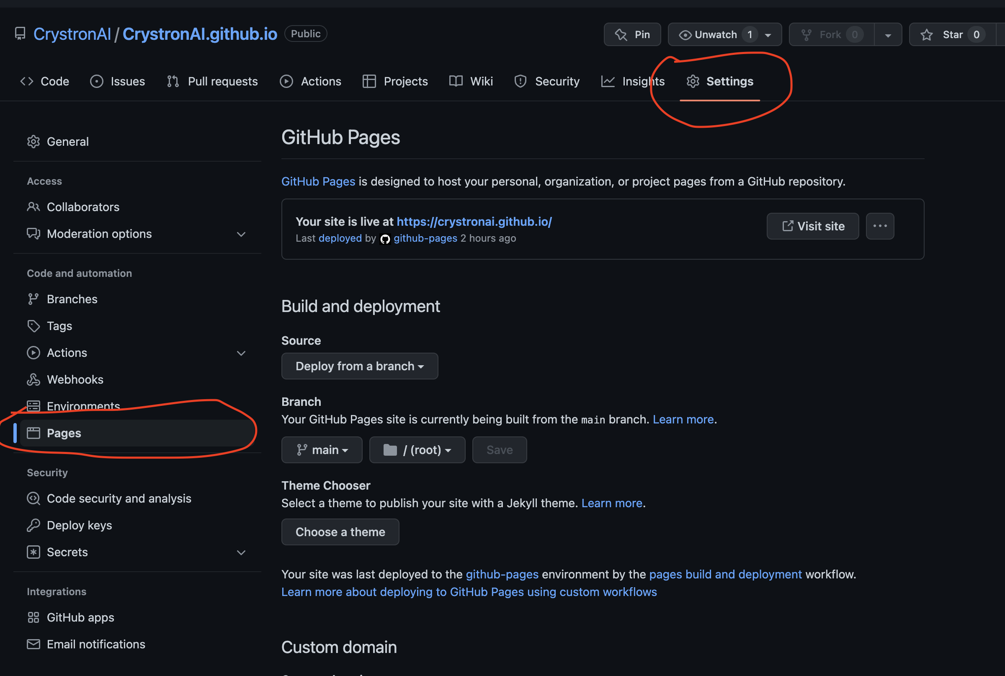Click the Branches git-branch icon

33,299
